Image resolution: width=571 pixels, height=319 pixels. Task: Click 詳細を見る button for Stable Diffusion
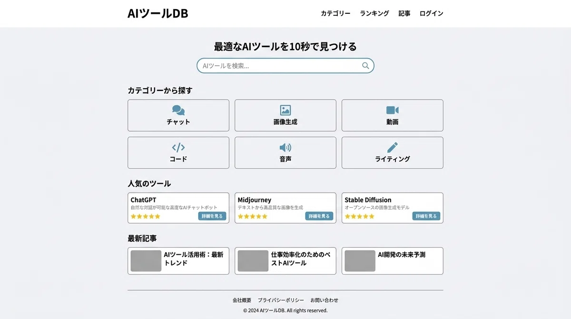[426, 216]
